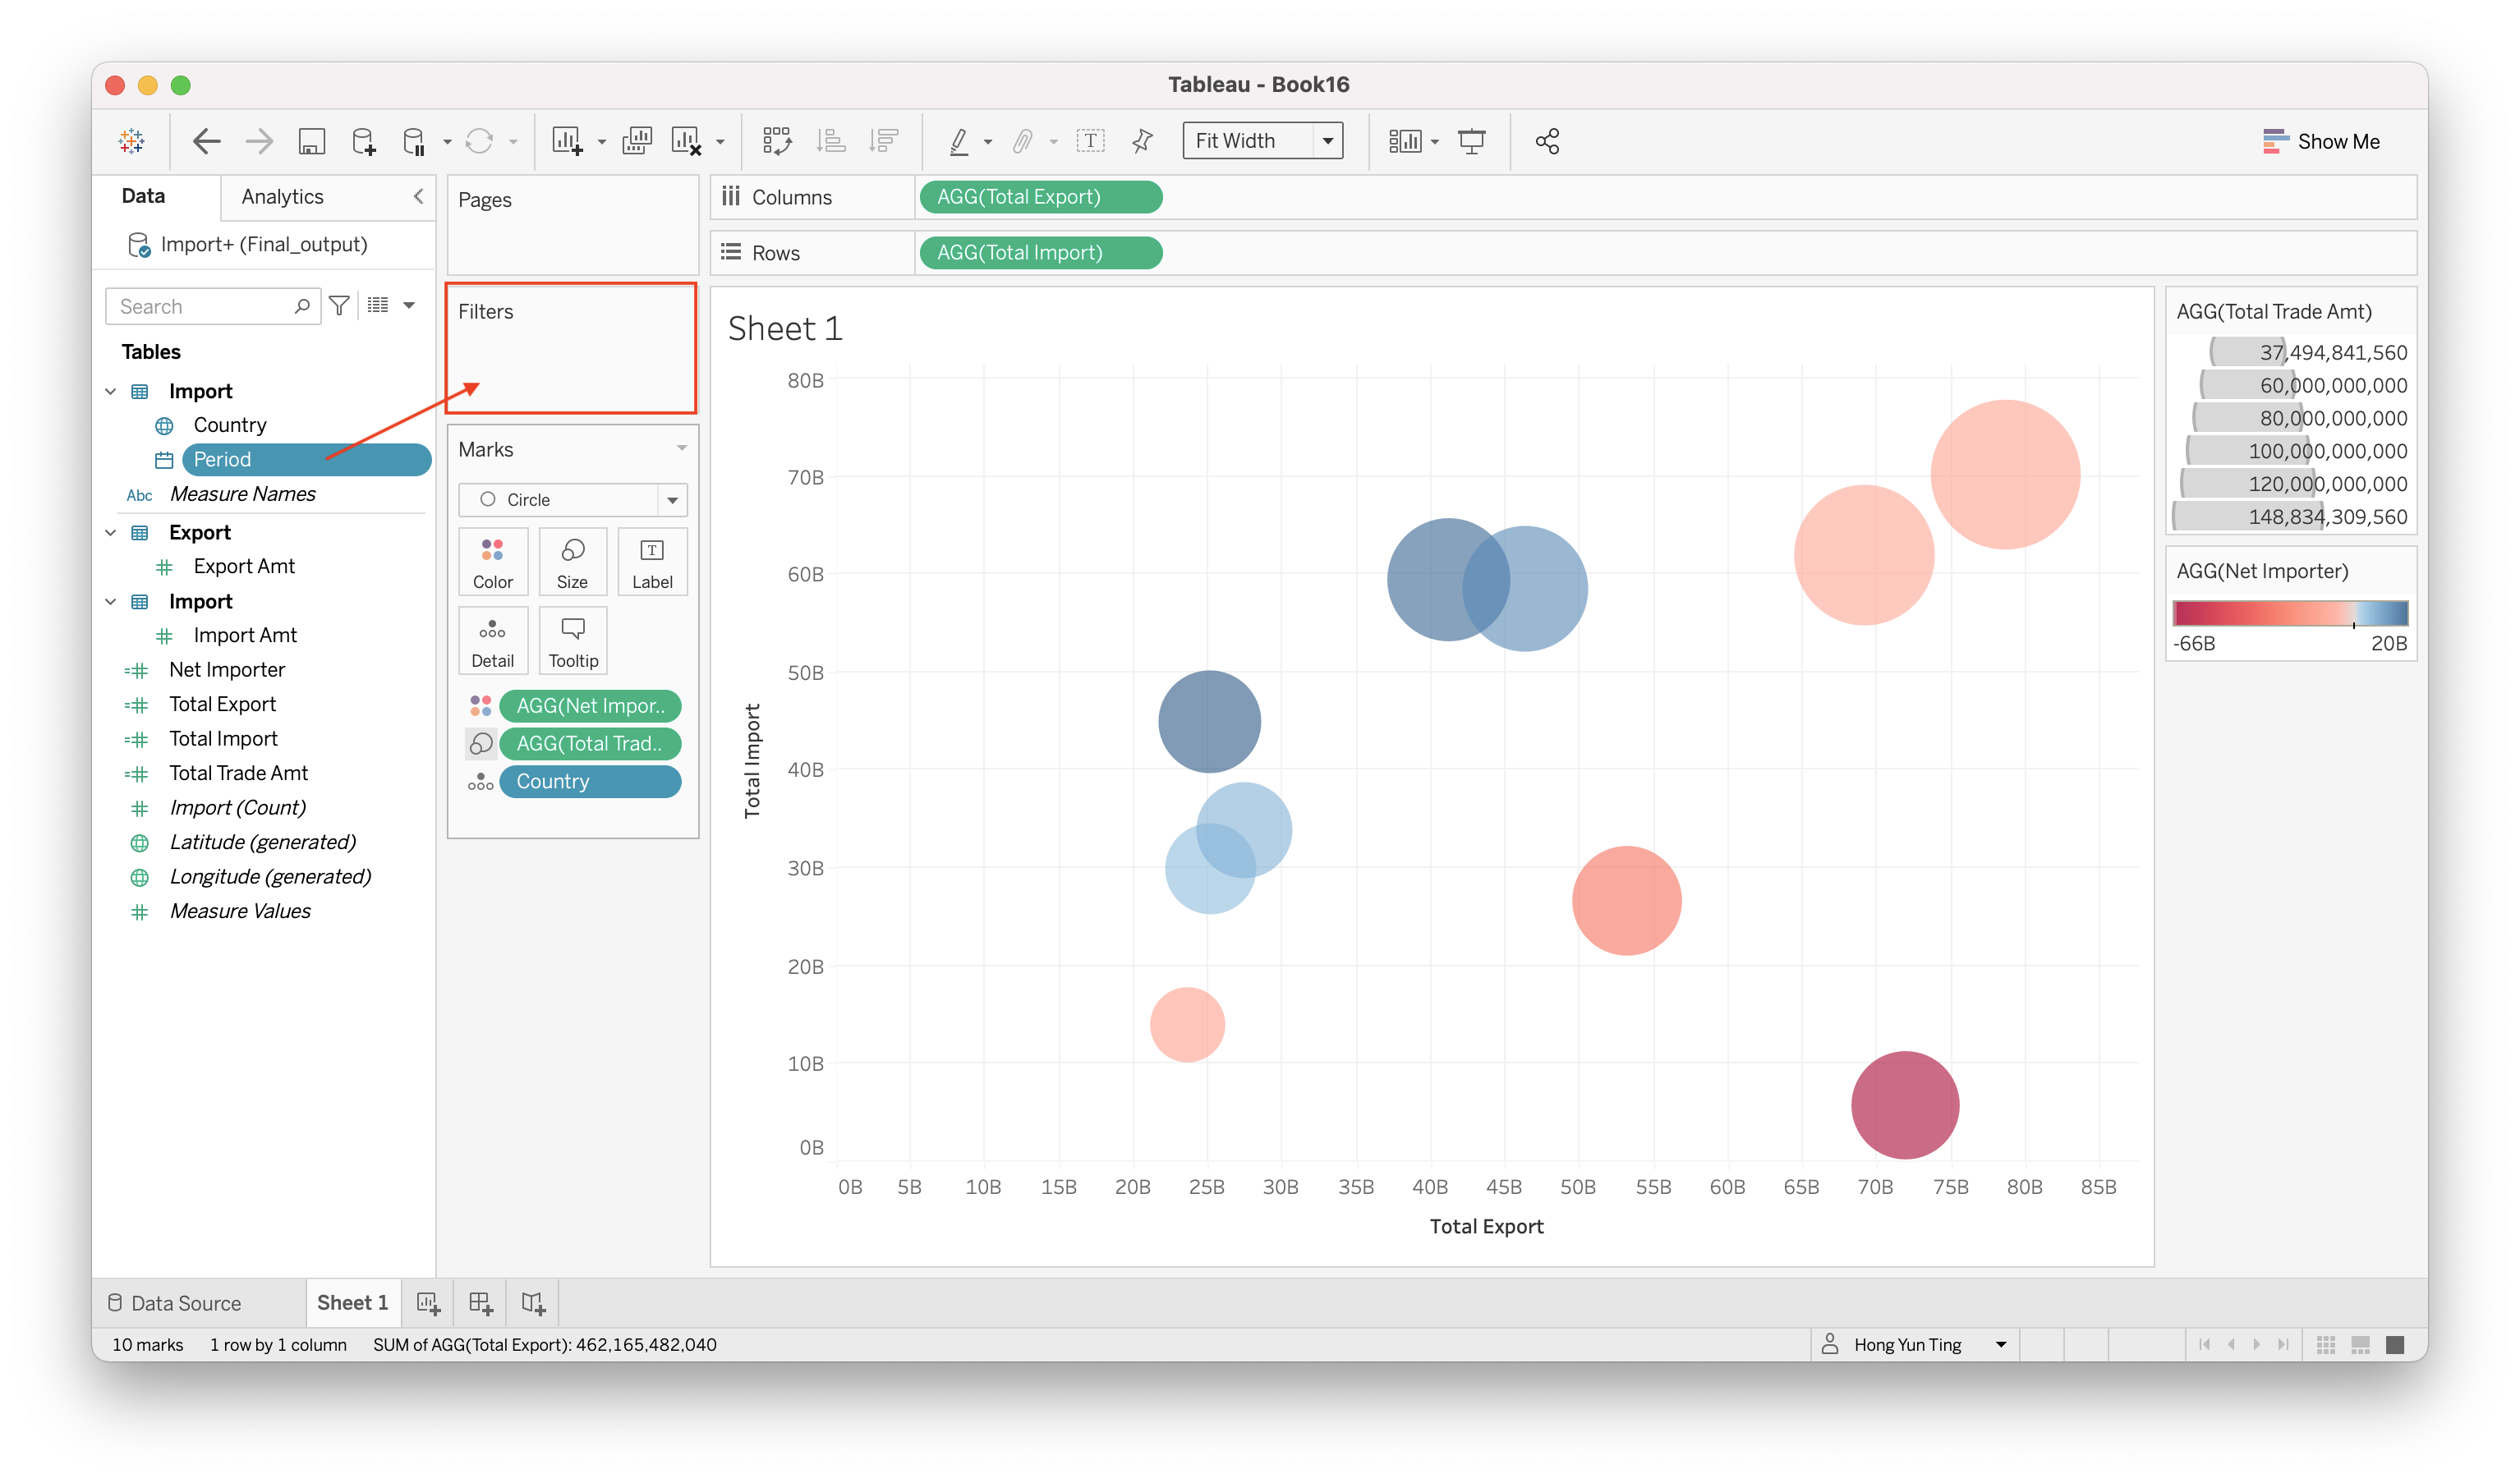Click the Color button in Marks card
This screenshot has height=1483, width=2520.
492,562
